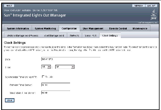Image resolution: width=161 pixels, height=110 pixels.
Task: Open System Management Access sub-tab
Action: coord(23,36)
